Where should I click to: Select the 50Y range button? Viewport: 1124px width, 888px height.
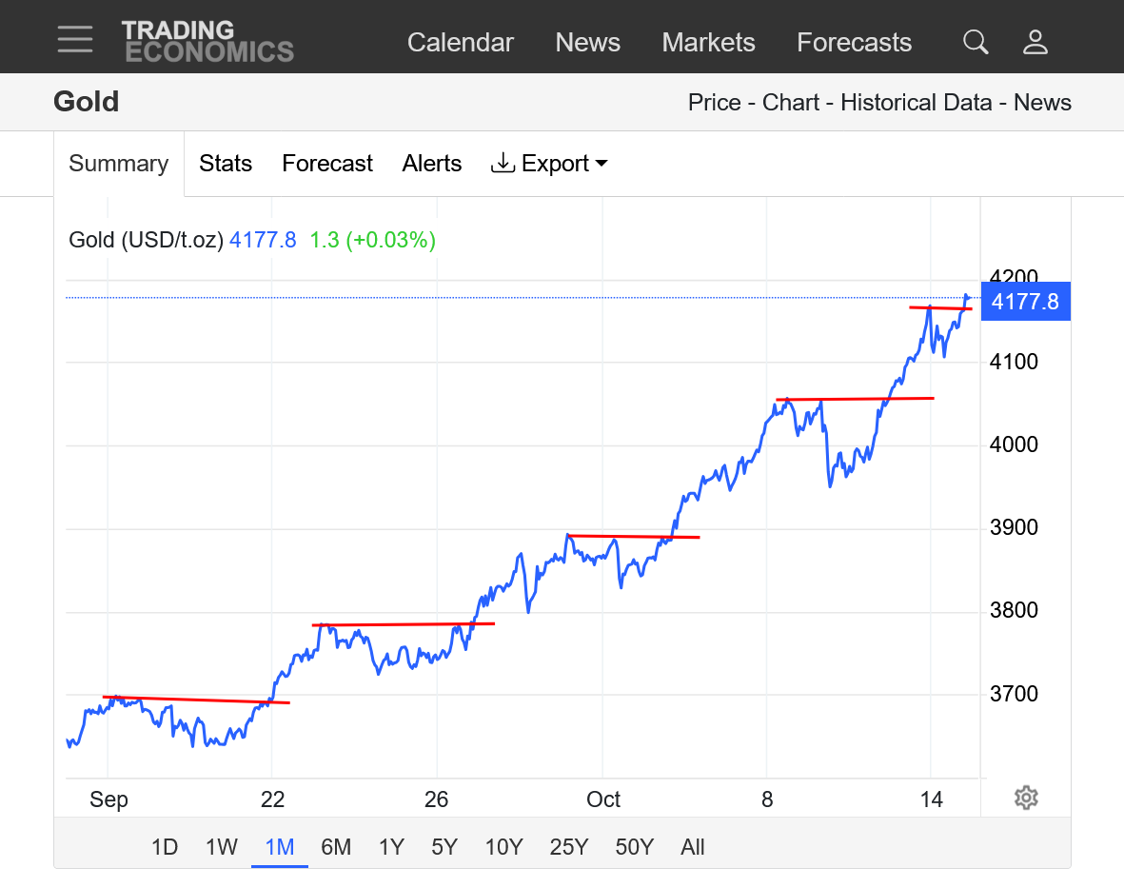tap(634, 847)
